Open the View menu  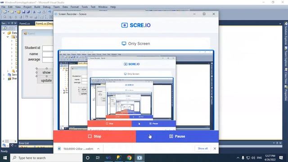(18, 7)
